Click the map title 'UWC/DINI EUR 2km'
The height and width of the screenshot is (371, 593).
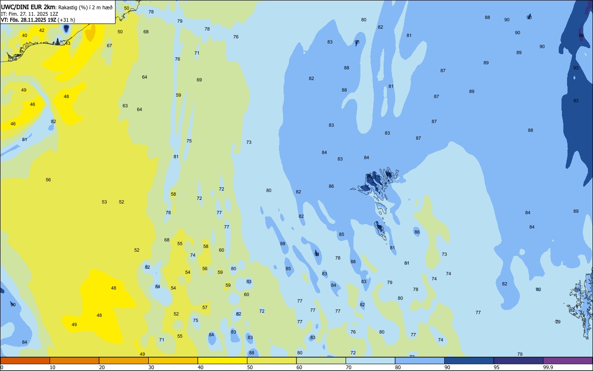pos(28,7)
